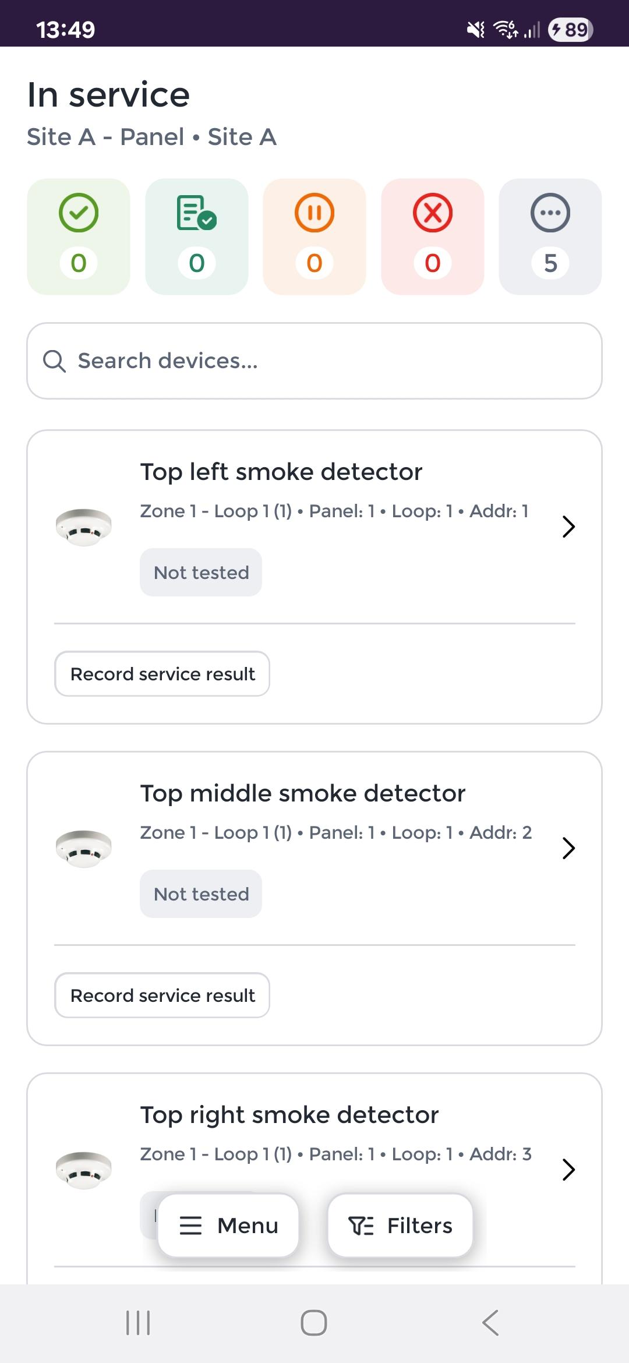The image size is (629, 1363).
Task: Expand Top left smoke detector chevron
Action: coord(568,527)
